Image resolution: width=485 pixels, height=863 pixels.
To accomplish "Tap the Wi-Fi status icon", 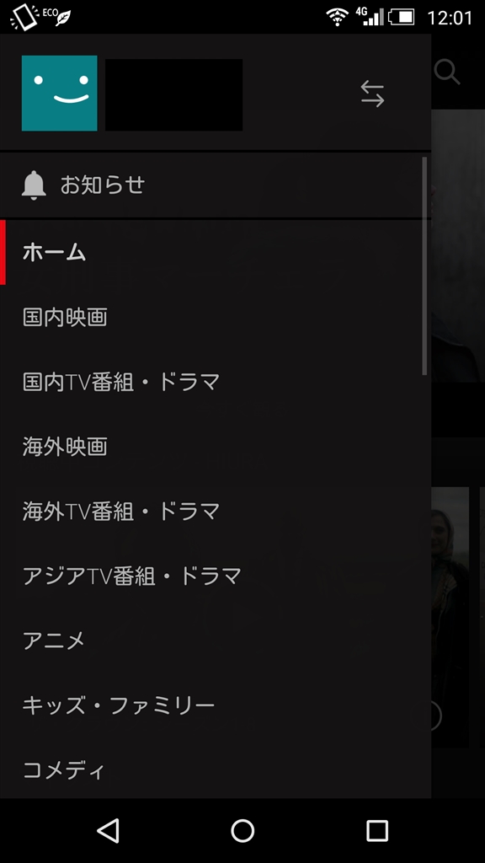I will (x=337, y=17).
